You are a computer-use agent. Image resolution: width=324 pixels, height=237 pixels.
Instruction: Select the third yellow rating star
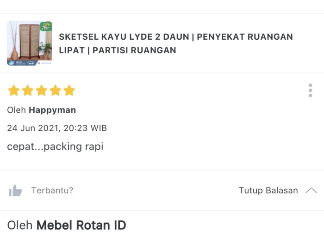pyautogui.click(x=42, y=91)
